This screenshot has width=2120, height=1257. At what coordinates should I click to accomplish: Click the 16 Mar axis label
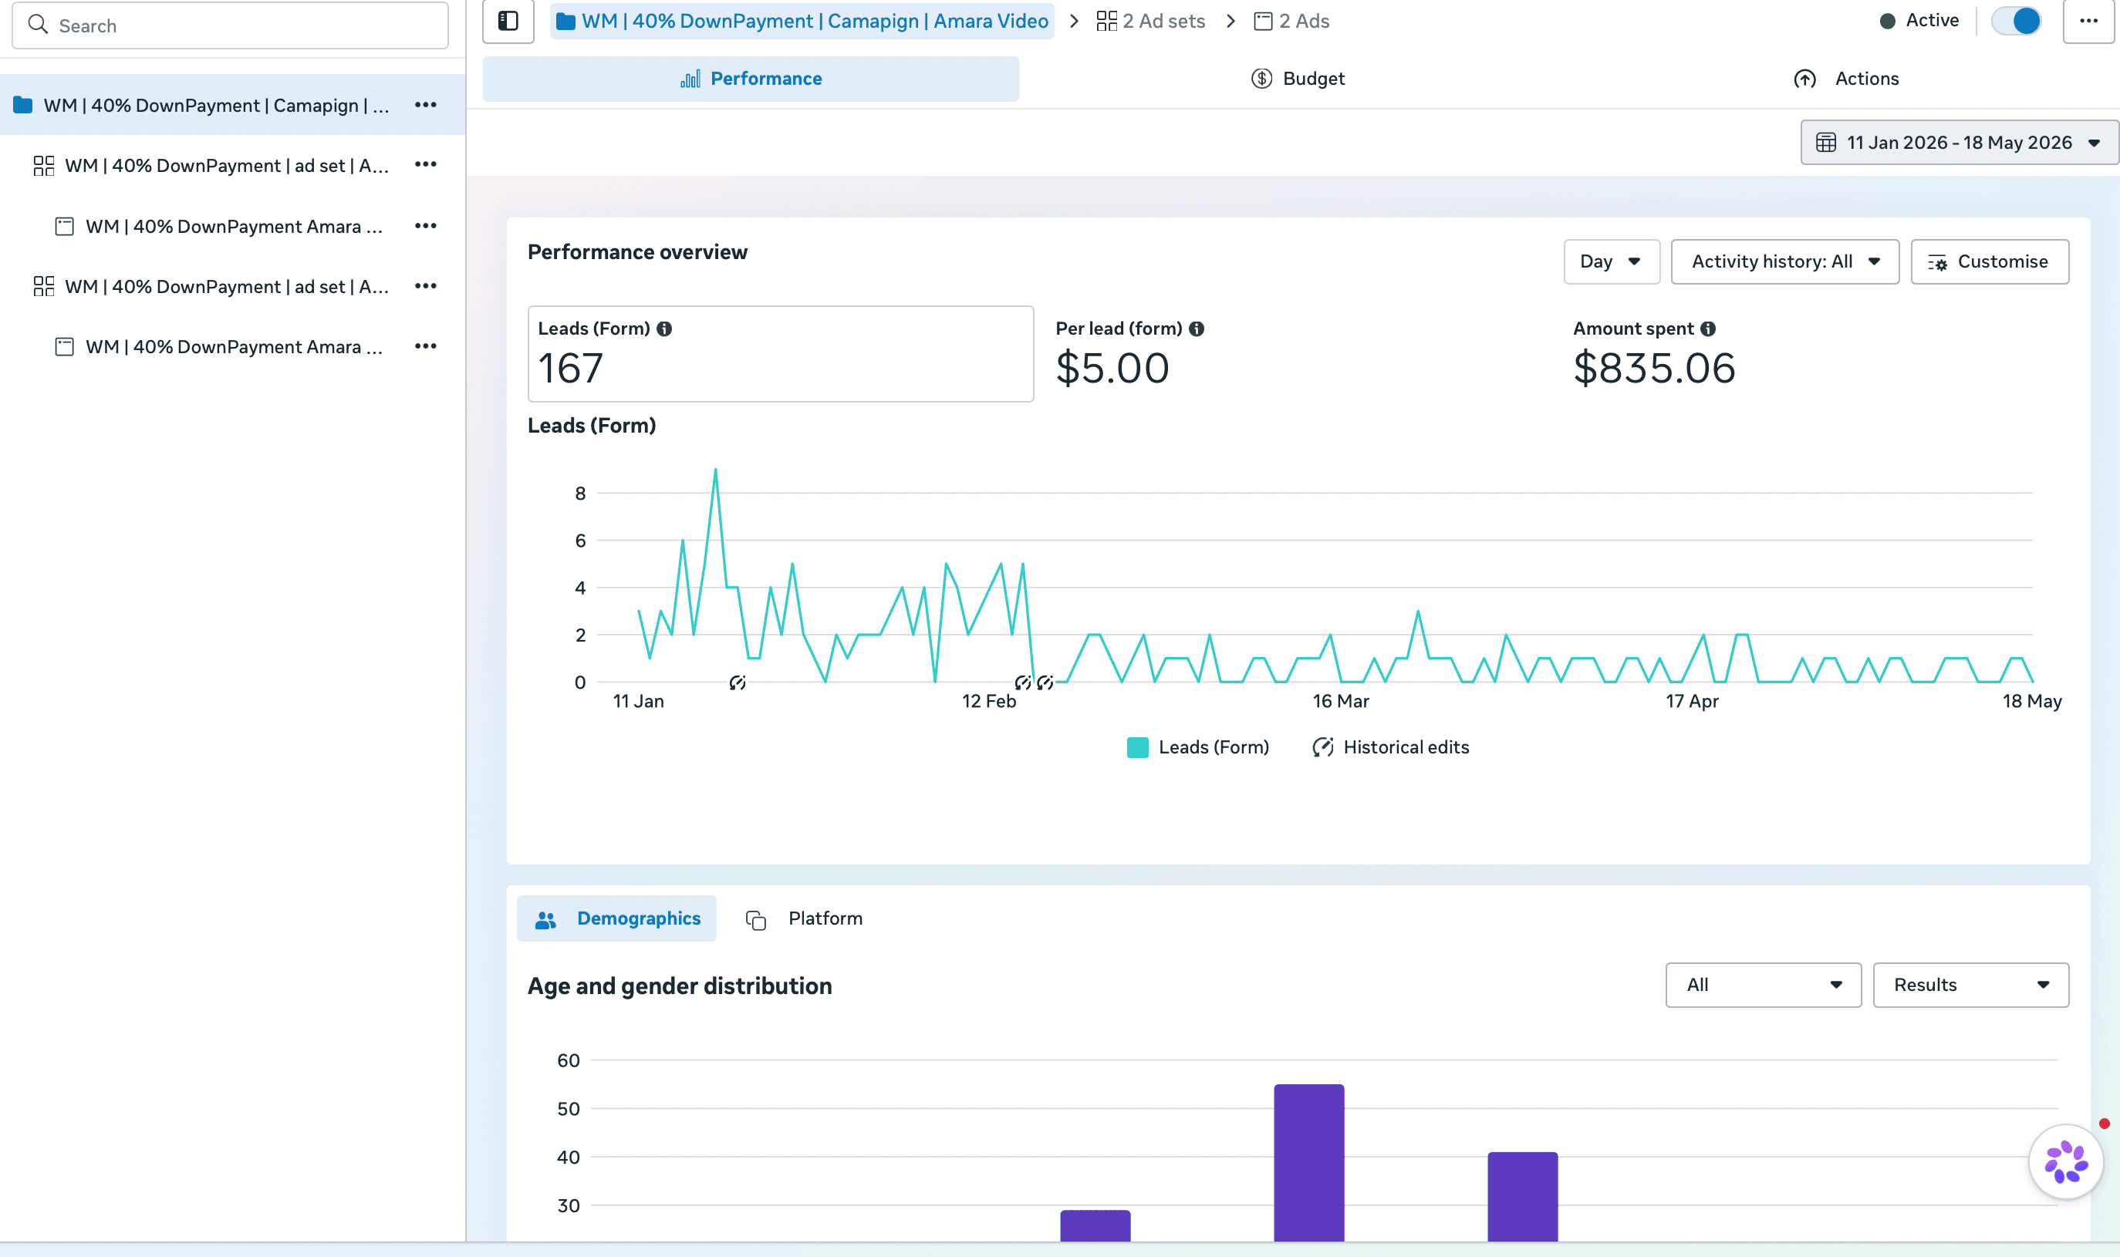[x=1341, y=701]
